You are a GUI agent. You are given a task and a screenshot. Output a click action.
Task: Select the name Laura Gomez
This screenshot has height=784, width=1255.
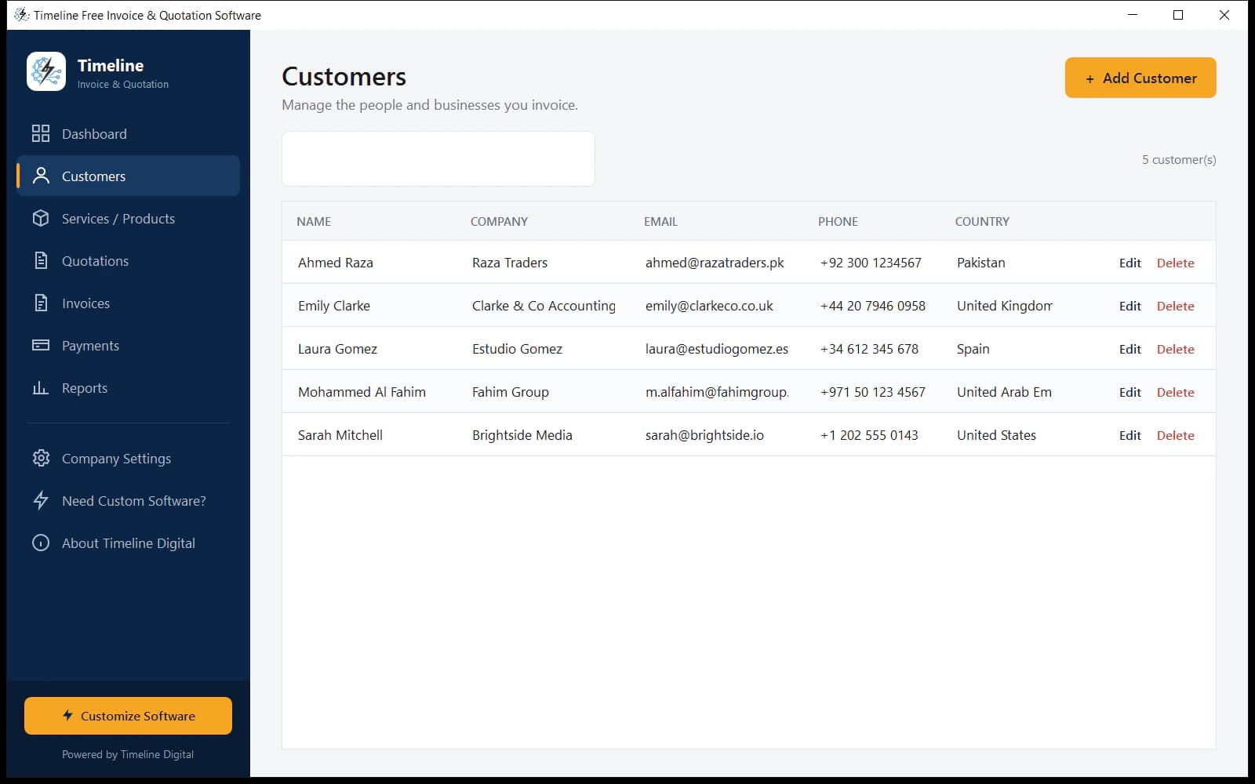[337, 349]
